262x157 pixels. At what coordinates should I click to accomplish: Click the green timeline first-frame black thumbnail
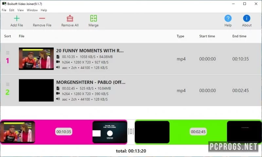pos(152,132)
